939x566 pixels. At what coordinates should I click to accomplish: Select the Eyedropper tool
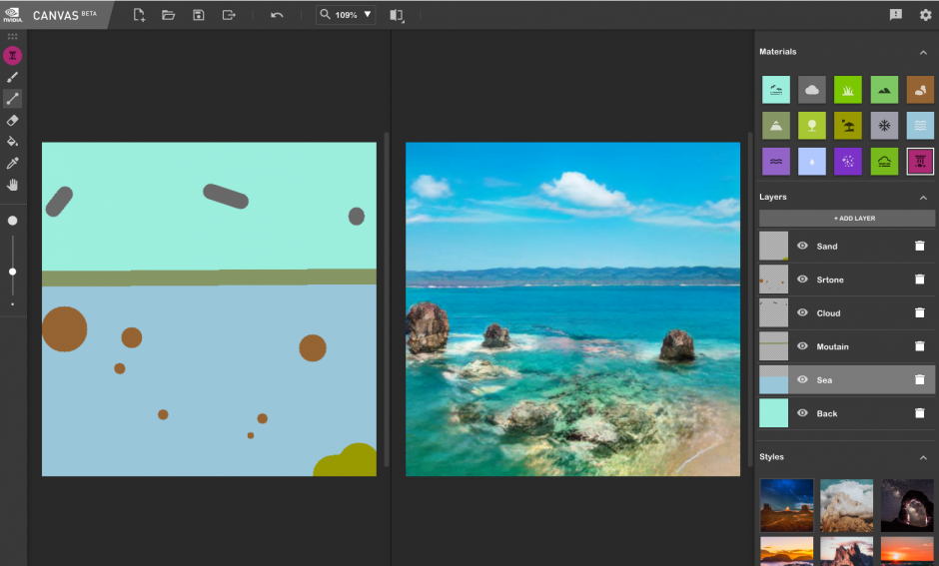pos(13,163)
